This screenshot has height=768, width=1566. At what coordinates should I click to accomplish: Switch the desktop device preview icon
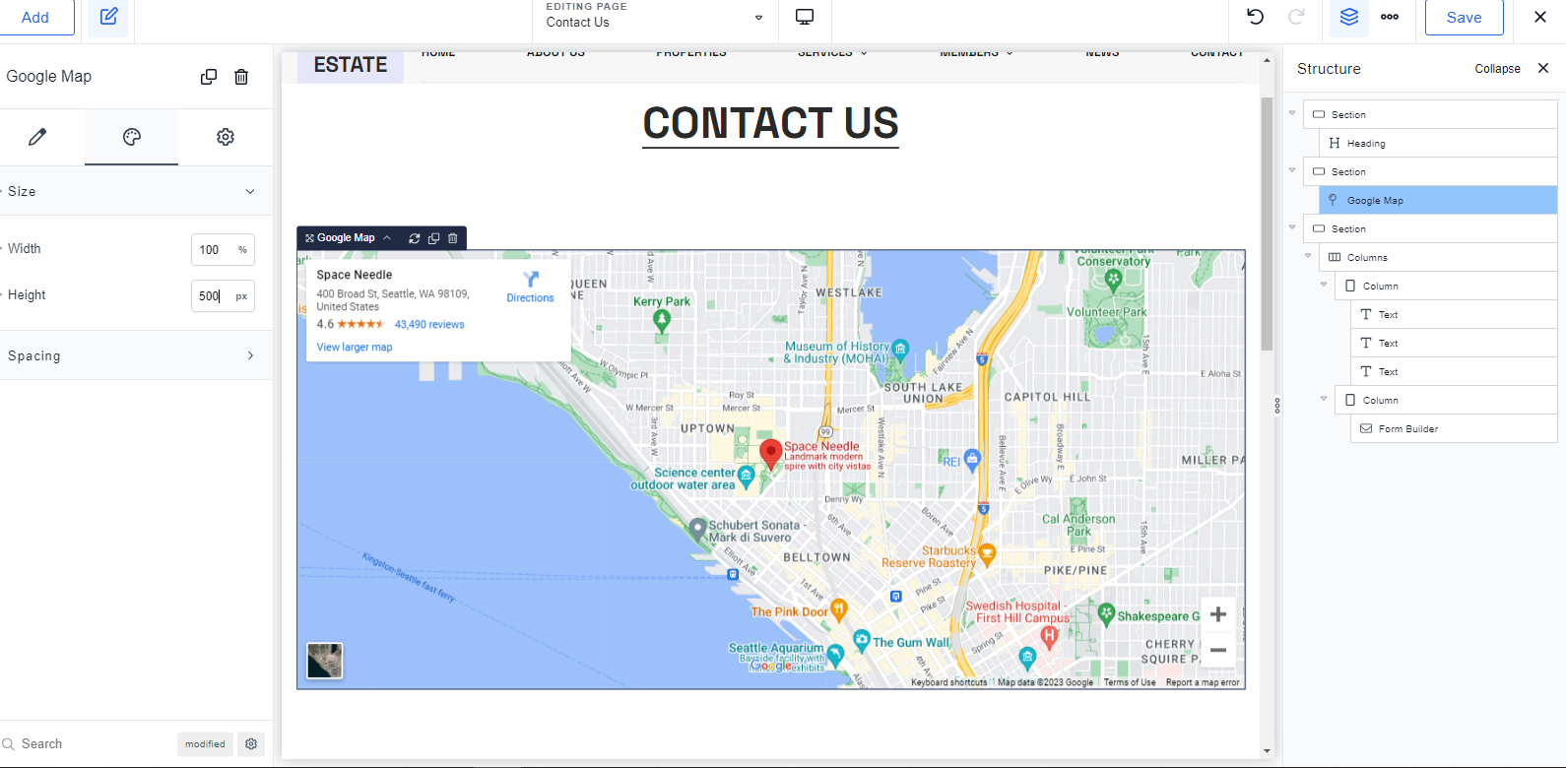click(805, 17)
